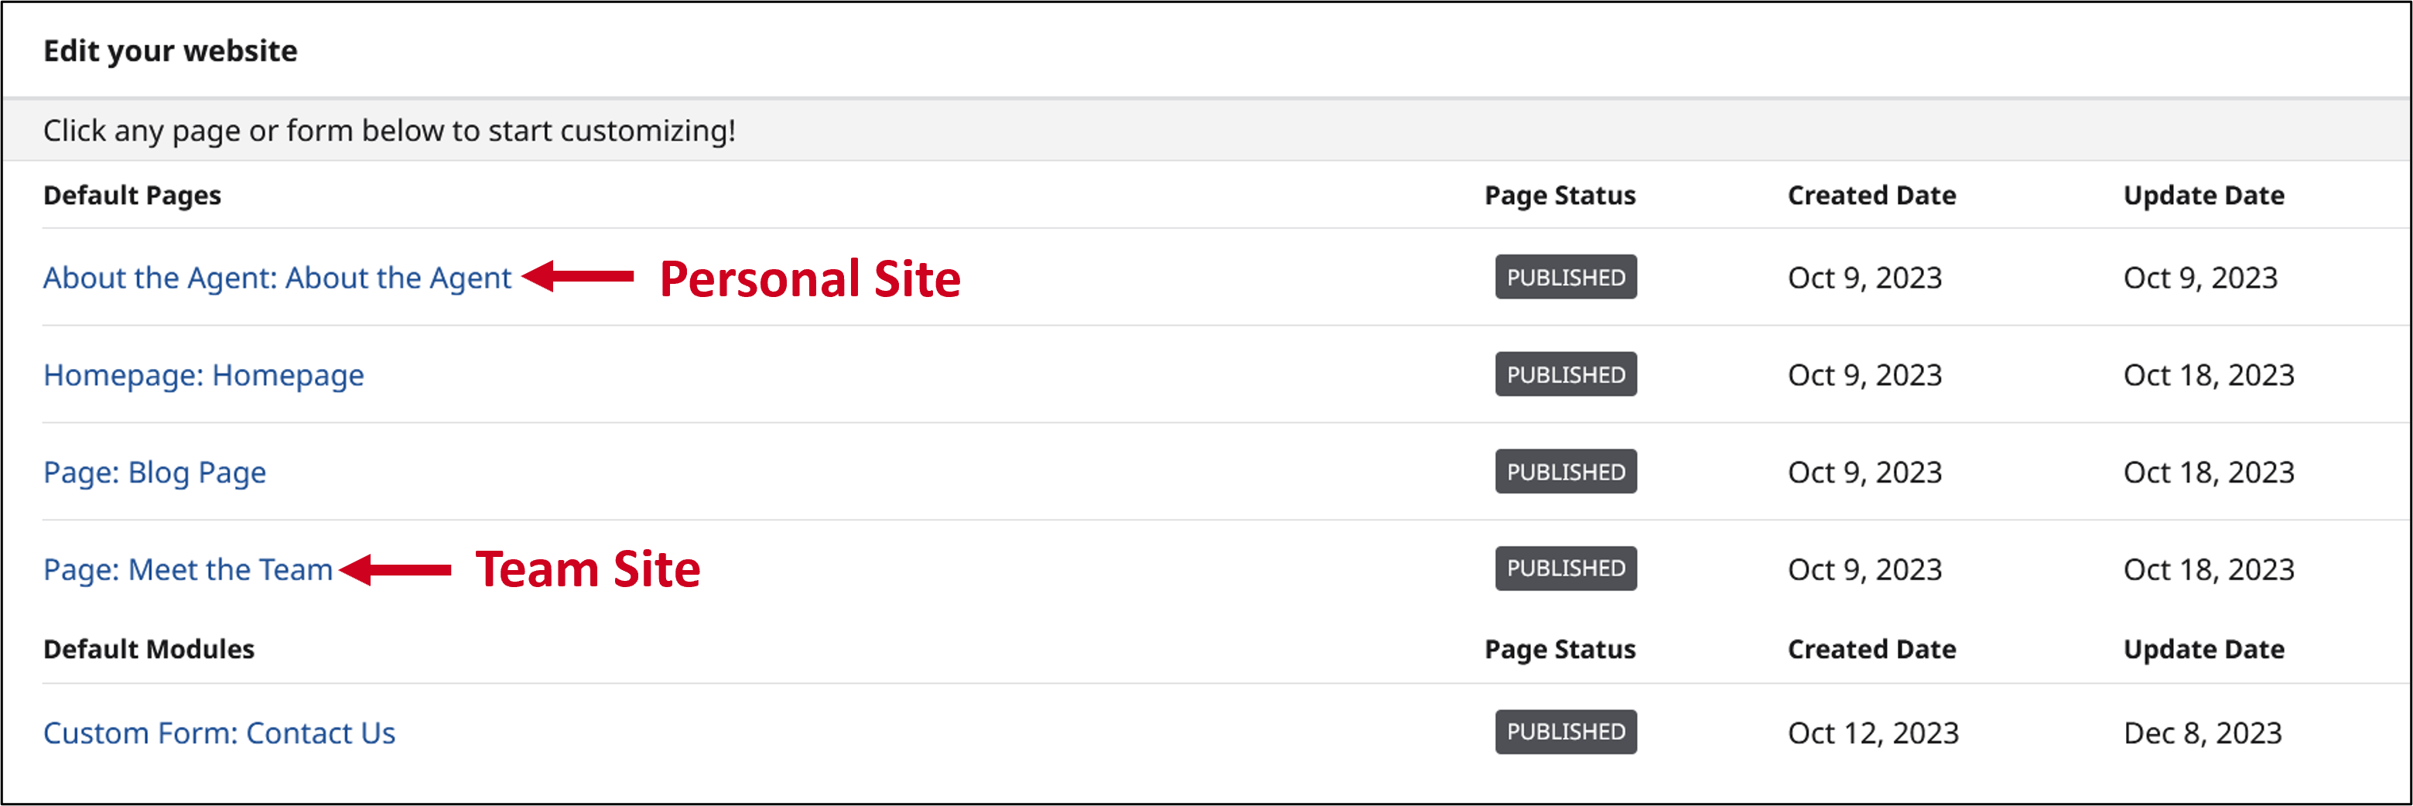Open the Contact Us custom form
The height and width of the screenshot is (806, 2413).
pos(219,733)
